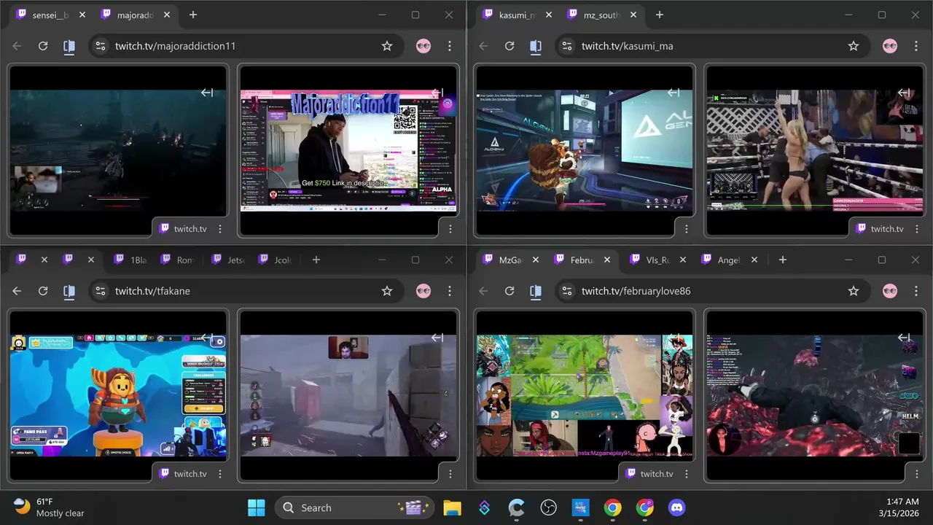The height and width of the screenshot is (525, 933).
Task: Open pane menu dots beside majoraddiction11 twitch.tv chip
Action: [220, 229]
